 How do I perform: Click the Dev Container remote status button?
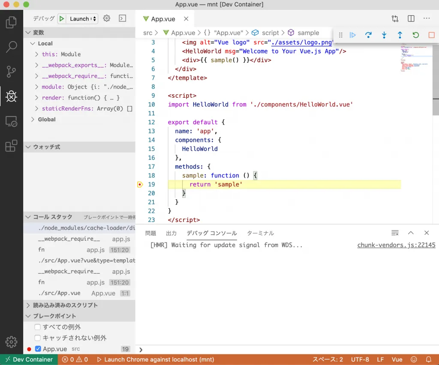[29, 359]
